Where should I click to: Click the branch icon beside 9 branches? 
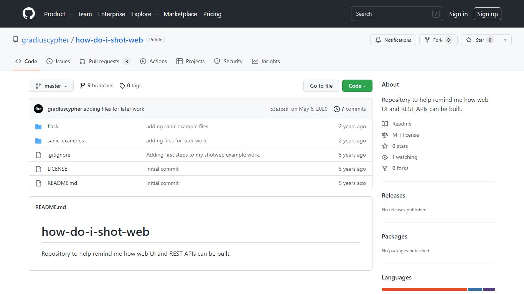pyautogui.click(x=83, y=86)
